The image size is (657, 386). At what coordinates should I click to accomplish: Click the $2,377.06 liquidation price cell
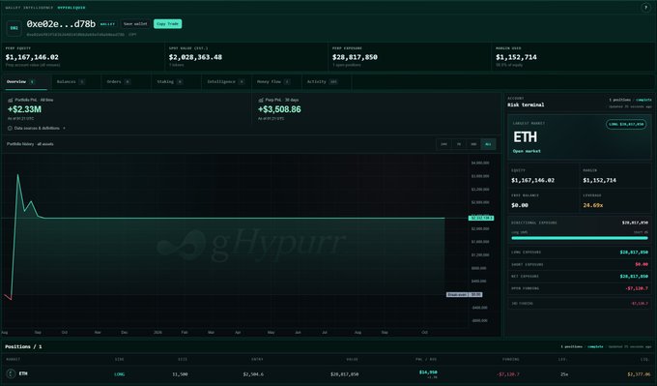click(x=638, y=374)
